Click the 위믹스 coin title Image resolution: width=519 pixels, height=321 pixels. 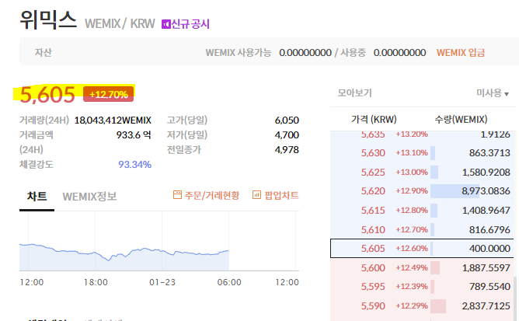pos(48,20)
